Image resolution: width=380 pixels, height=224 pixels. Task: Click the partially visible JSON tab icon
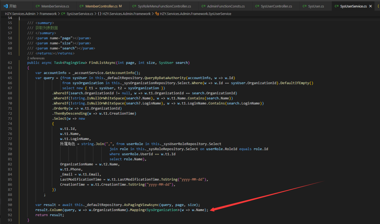coord(378,6)
